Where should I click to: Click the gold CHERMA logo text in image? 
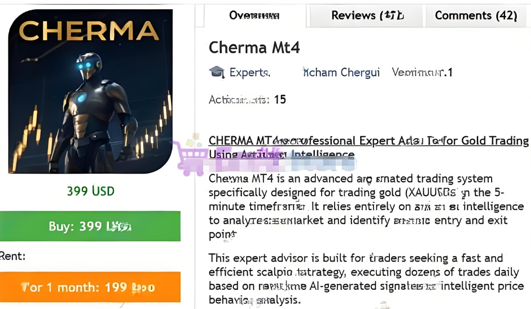tap(89, 31)
